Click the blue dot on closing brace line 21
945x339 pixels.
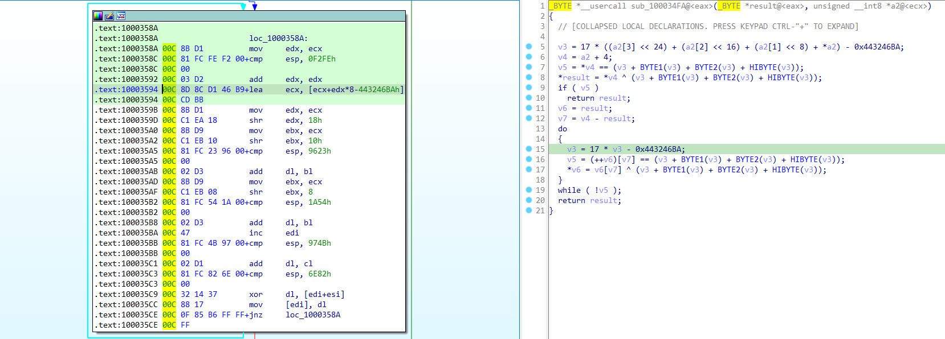pyautogui.click(x=529, y=210)
